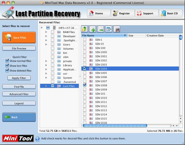This screenshot has height=145, width=185.
Task: Expand the Library node
Action: pyautogui.click(x=46, y=65)
